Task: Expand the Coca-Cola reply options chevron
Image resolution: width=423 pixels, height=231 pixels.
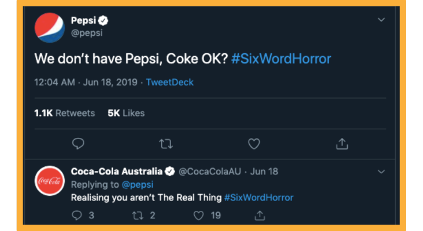Action: point(381,172)
